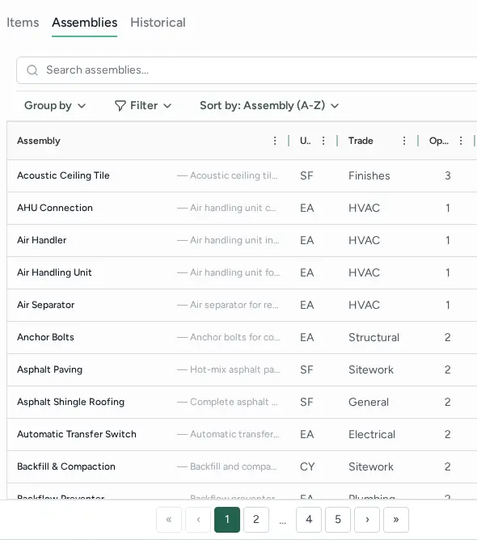
Task: Click the search magnifier icon
Action: click(32, 70)
